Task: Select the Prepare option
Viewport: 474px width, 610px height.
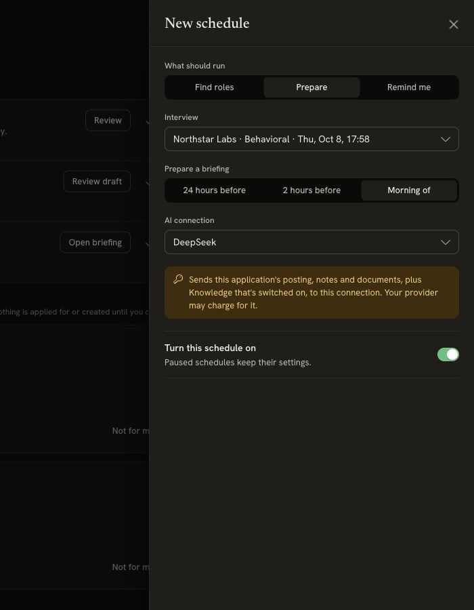Action: [x=311, y=87]
